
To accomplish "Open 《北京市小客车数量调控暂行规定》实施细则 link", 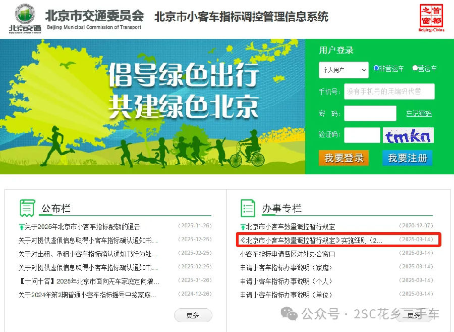I will (x=311, y=241).
